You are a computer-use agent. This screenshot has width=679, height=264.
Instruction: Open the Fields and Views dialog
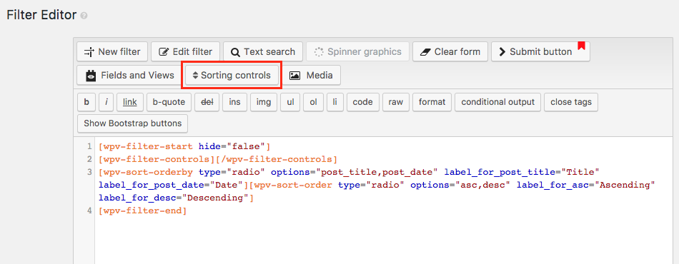129,75
